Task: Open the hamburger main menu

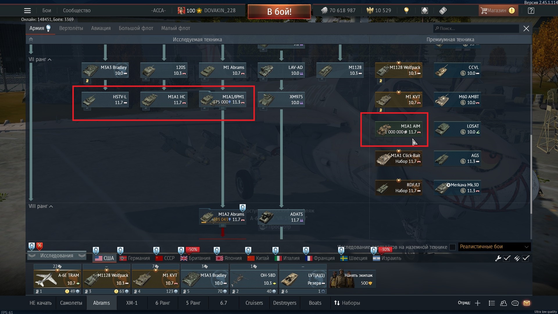Action: pos(27,11)
